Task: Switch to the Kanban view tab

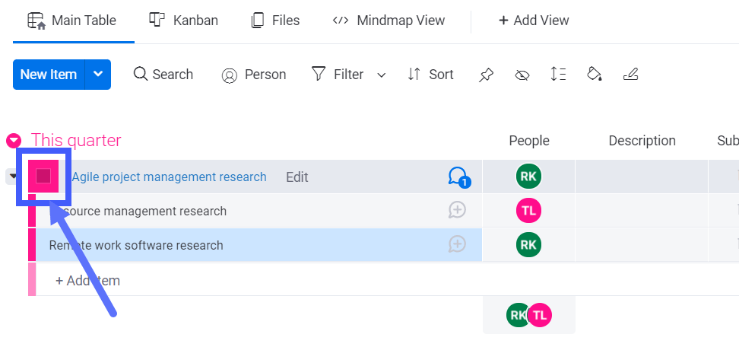Action: click(182, 21)
